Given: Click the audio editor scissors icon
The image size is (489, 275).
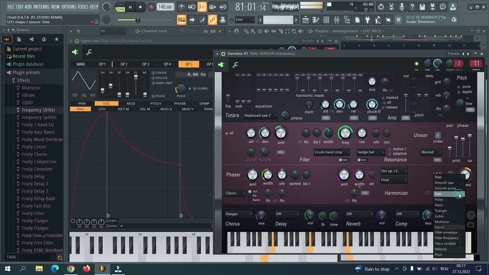Looking at the screenshot, I should tap(391, 7).
